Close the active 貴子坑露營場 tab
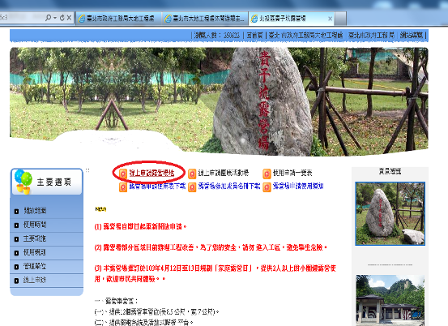Image resolution: width=448 pixels, height=326 pixels. tap(330, 19)
